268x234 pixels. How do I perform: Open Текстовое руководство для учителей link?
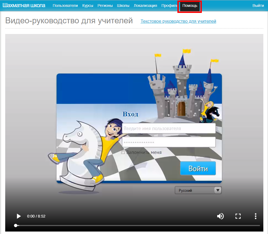click(x=178, y=21)
